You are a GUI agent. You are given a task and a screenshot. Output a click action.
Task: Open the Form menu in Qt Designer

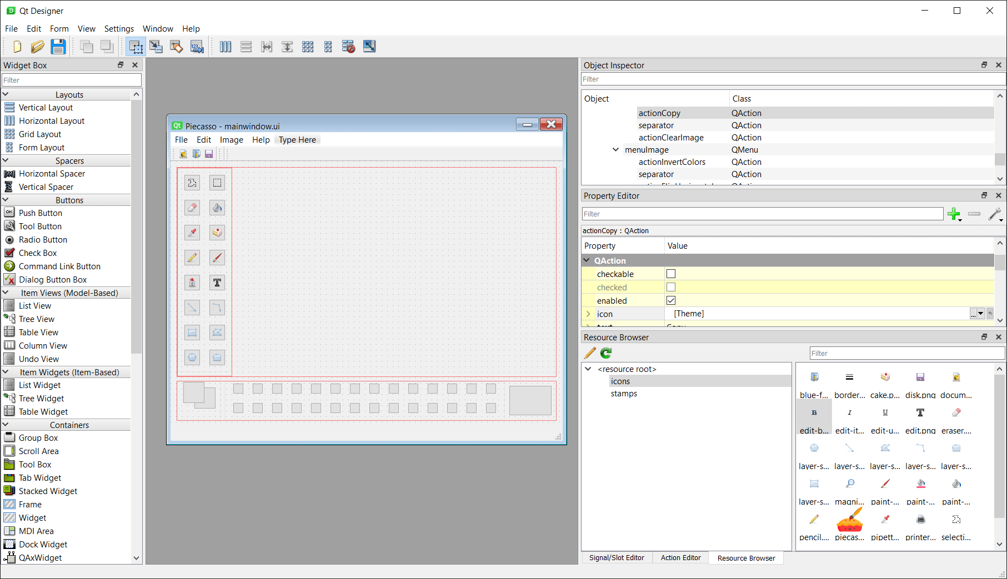(59, 29)
